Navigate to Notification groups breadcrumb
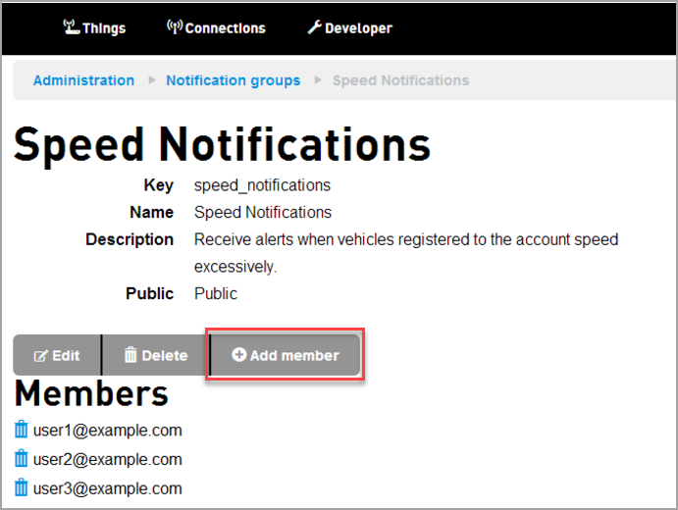This screenshot has height=510, width=678. tap(233, 80)
